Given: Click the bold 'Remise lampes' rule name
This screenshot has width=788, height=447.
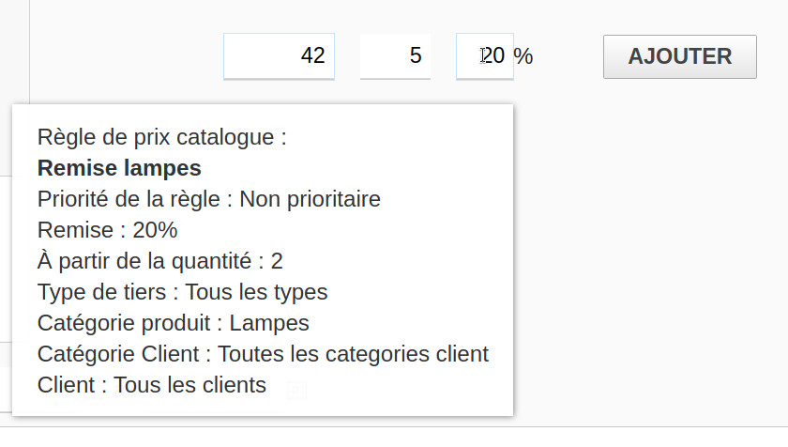Looking at the screenshot, I should (119, 169).
